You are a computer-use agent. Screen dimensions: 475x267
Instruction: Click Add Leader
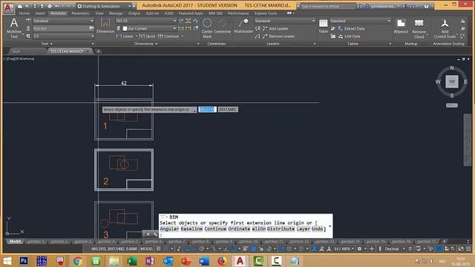275,28
